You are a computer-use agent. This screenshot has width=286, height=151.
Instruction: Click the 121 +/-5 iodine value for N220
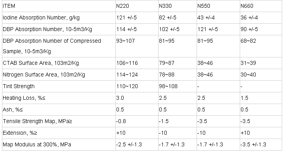pyautogui.click(x=126, y=18)
